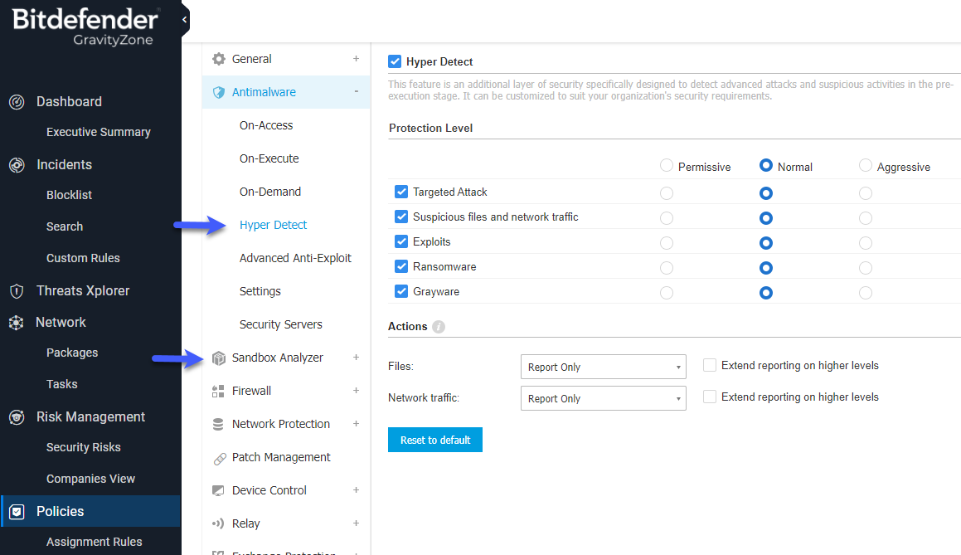Select the Aggressive protection level

click(866, 166)
